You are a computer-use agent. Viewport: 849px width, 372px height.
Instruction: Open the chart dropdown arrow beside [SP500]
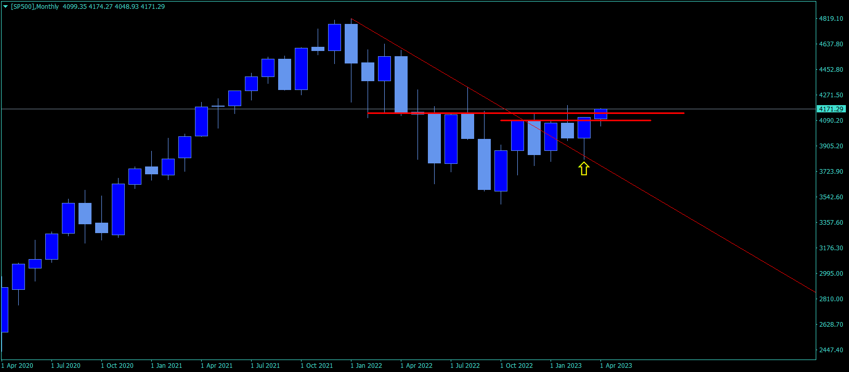pos(5,7)
